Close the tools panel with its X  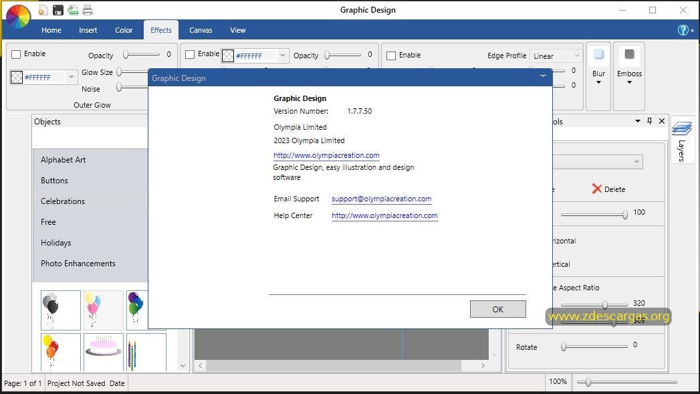coord(662,121)
